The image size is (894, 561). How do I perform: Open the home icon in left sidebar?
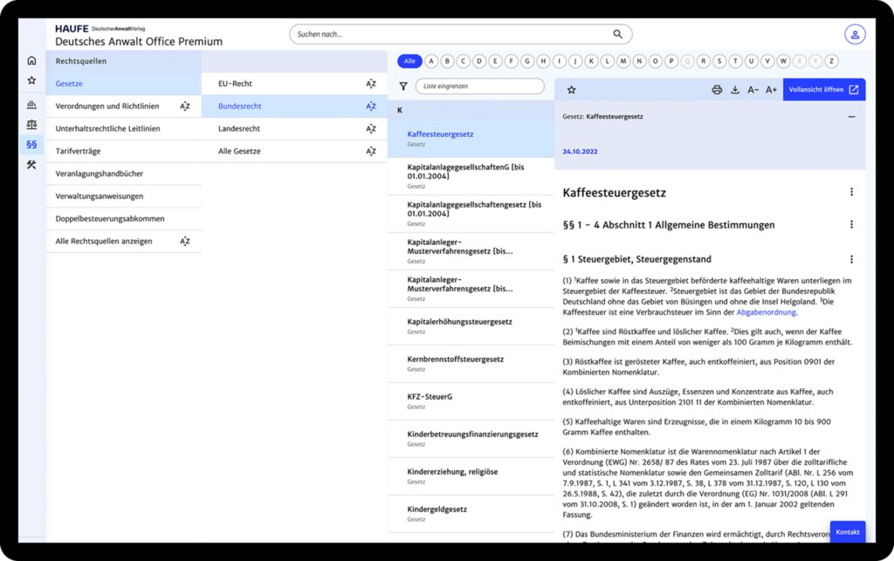coord(32,60)
